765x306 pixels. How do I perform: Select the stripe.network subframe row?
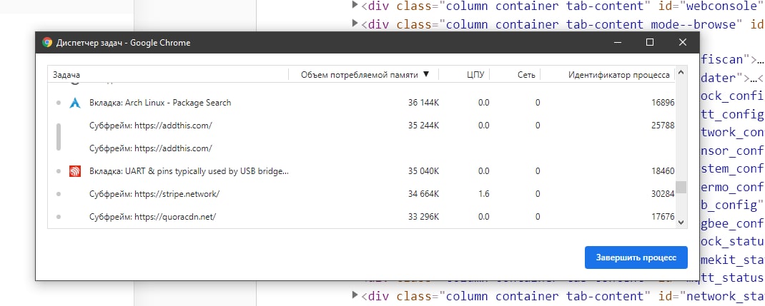(286, 194)
